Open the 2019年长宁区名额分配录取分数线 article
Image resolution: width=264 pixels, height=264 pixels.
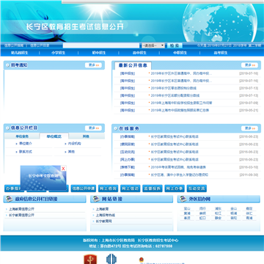tap(175, 95)
